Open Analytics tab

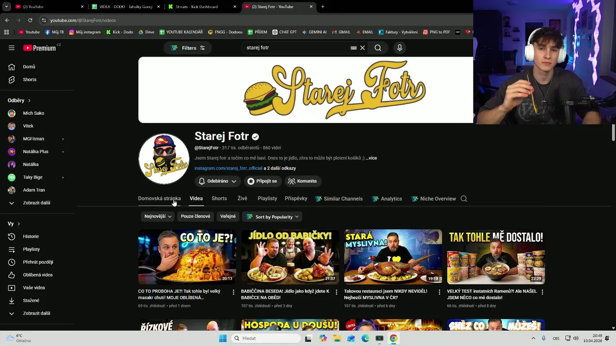[387, 198]
